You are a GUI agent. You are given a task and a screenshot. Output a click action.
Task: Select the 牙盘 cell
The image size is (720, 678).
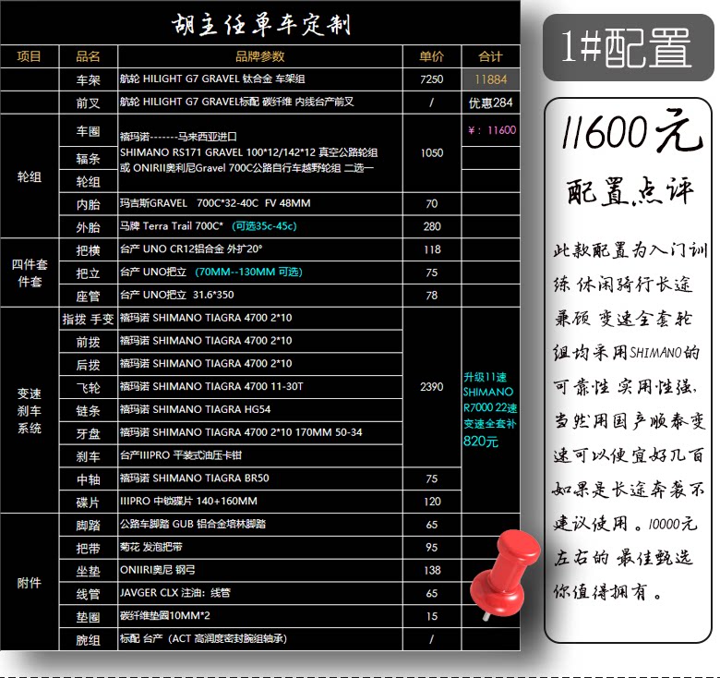[89, 433]
